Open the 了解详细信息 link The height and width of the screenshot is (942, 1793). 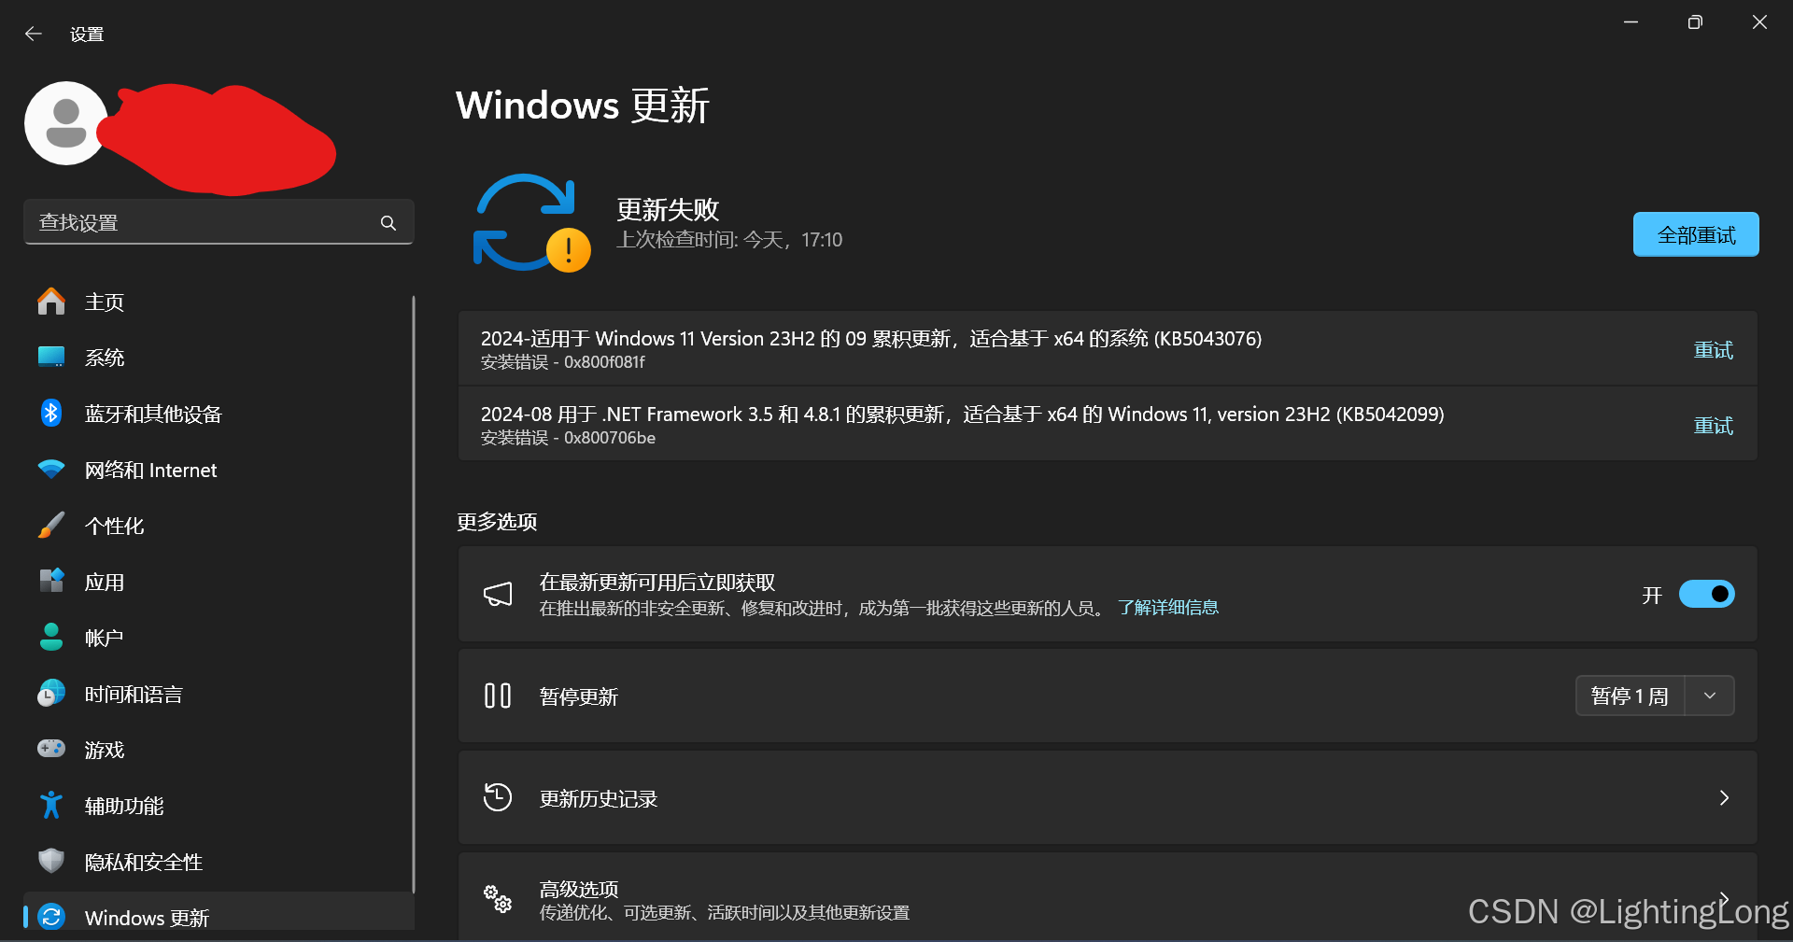tap(1168, 608)
